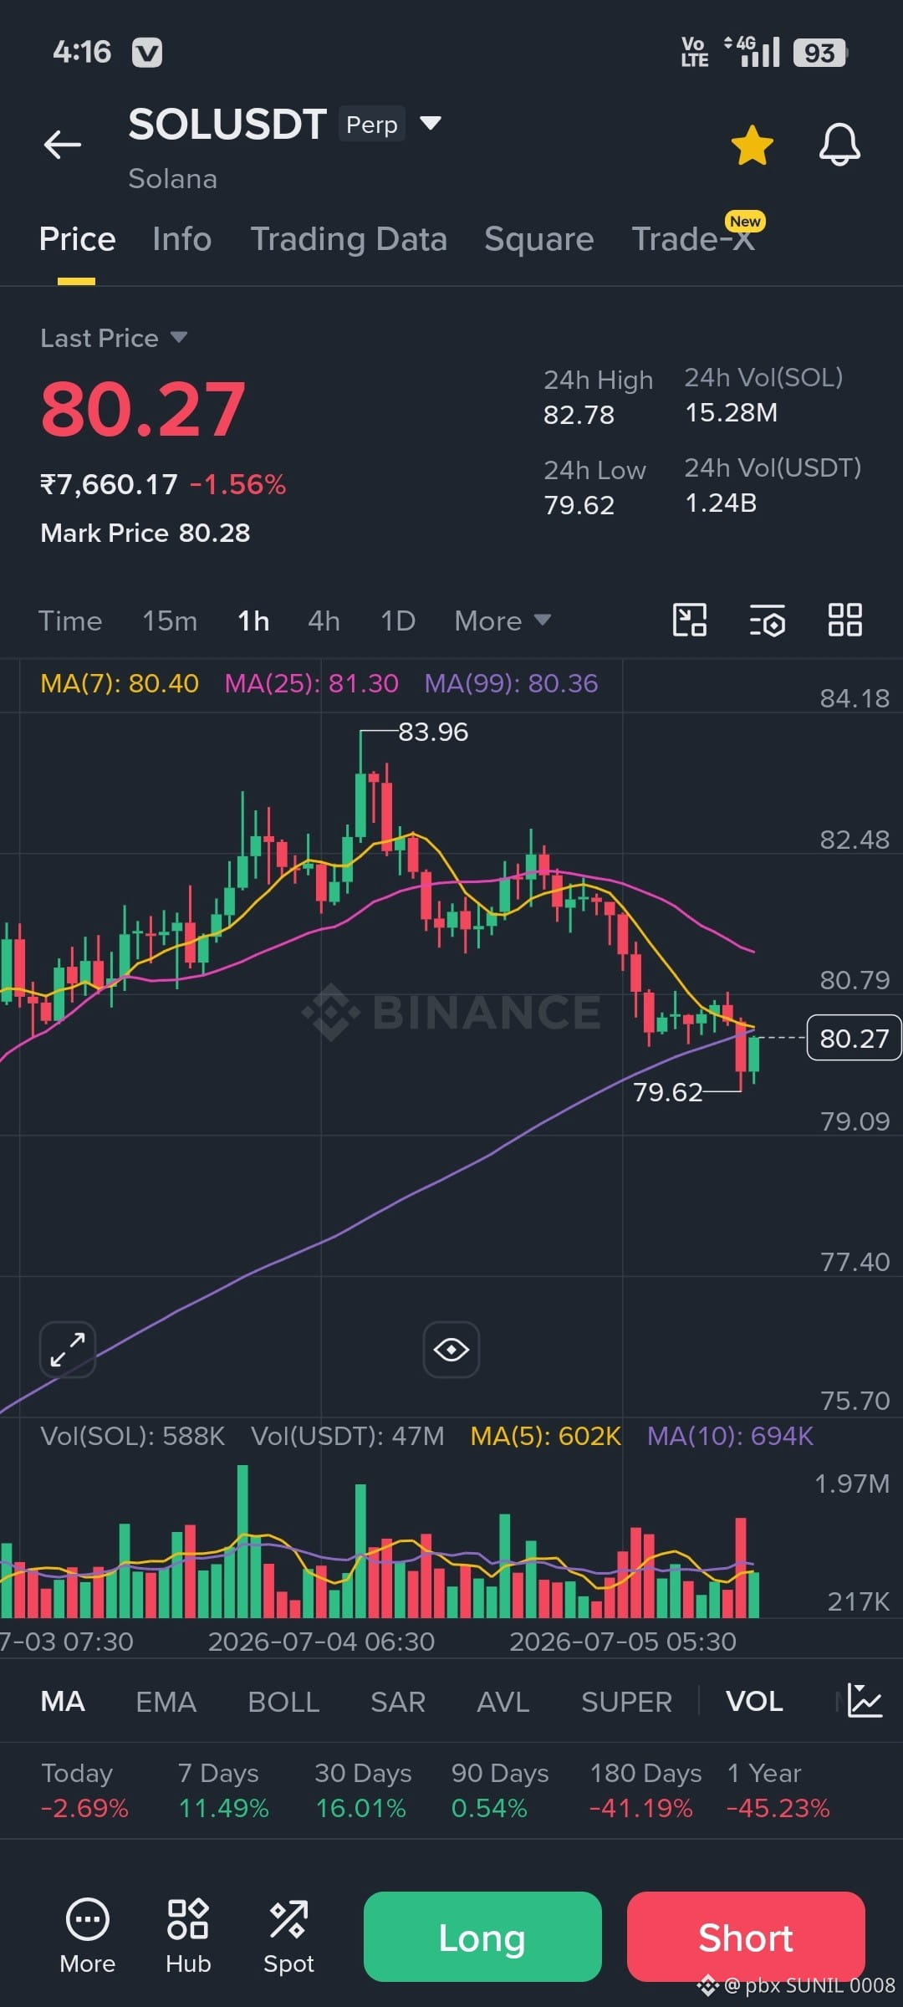This screenshot has height=2007, width=903.
Task: Click the battery indicator showing 93
Action: point(820,53)
